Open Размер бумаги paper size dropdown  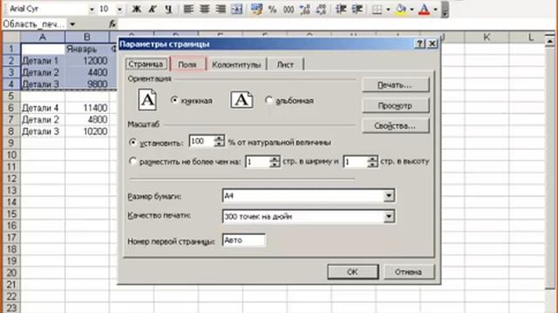pos(389,196)
